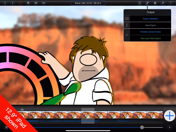Click the stick figure icon beside Save Figure

127,25
